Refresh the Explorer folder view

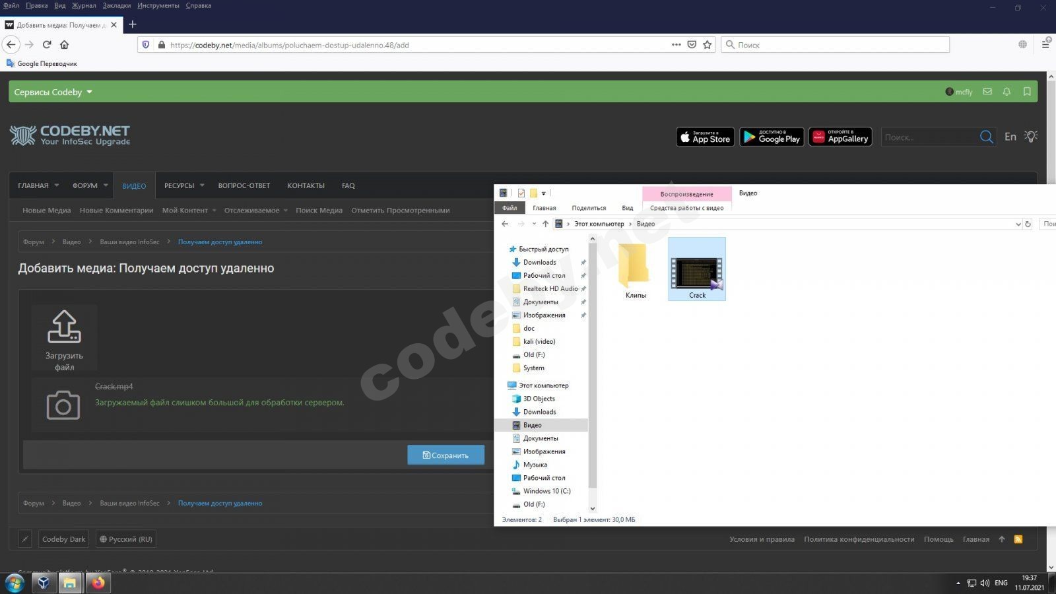click(x=1028, y=224)
